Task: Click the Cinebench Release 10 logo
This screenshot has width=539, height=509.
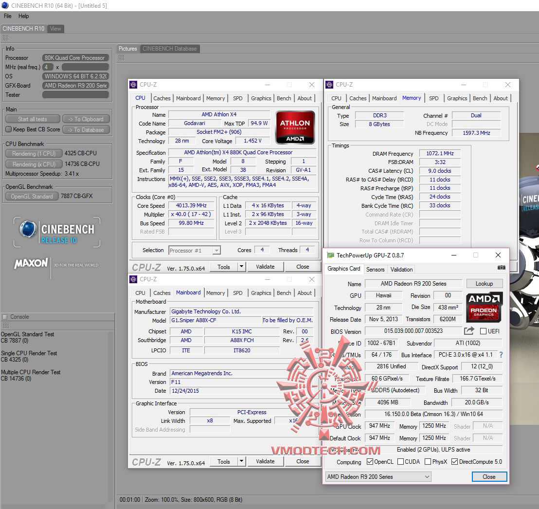Action: pyautogui.click(x=57, y=233)
